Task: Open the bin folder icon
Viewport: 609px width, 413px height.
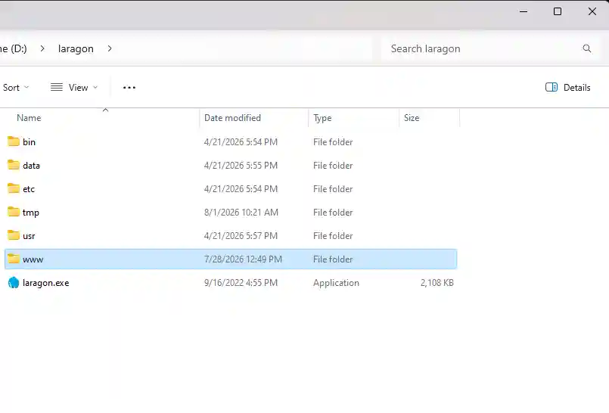Action: (13, 141)
